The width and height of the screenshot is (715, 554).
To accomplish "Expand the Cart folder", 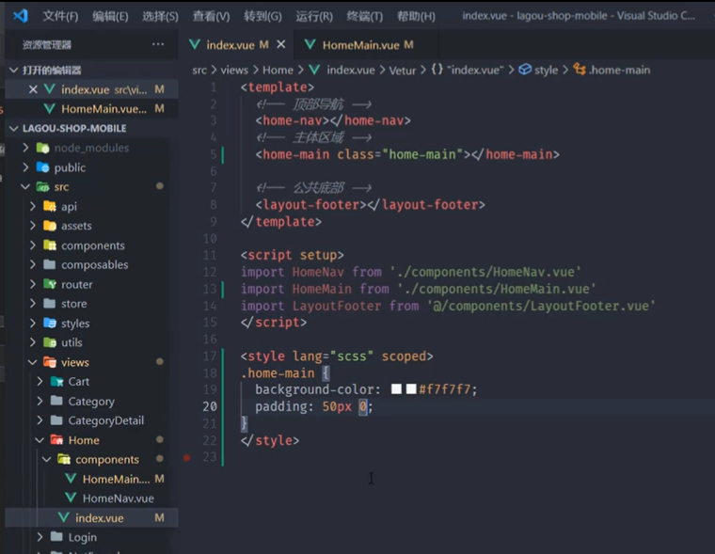I will (x=40, y=381).
